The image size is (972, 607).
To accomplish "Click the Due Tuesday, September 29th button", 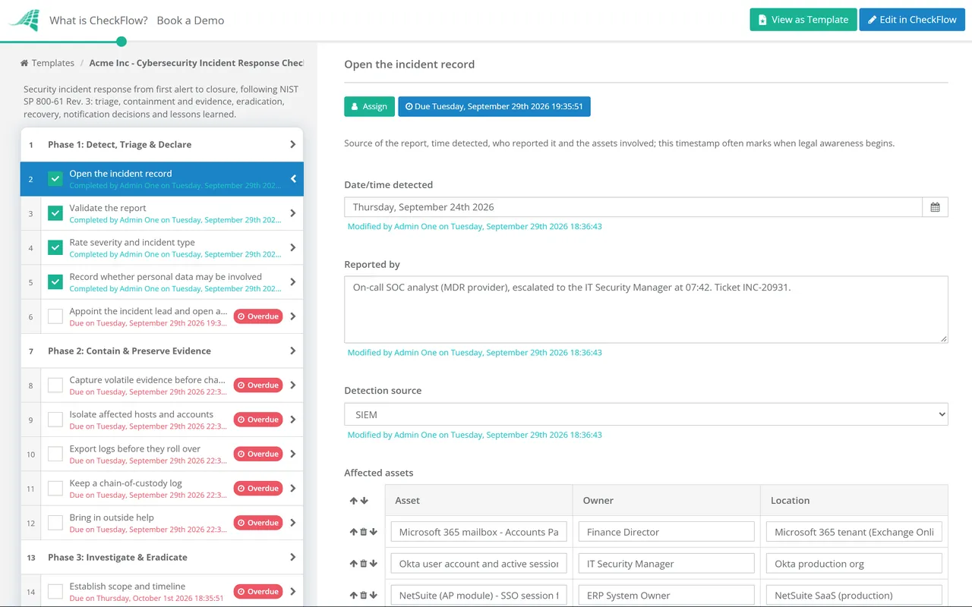I will [x=494, y=106].
